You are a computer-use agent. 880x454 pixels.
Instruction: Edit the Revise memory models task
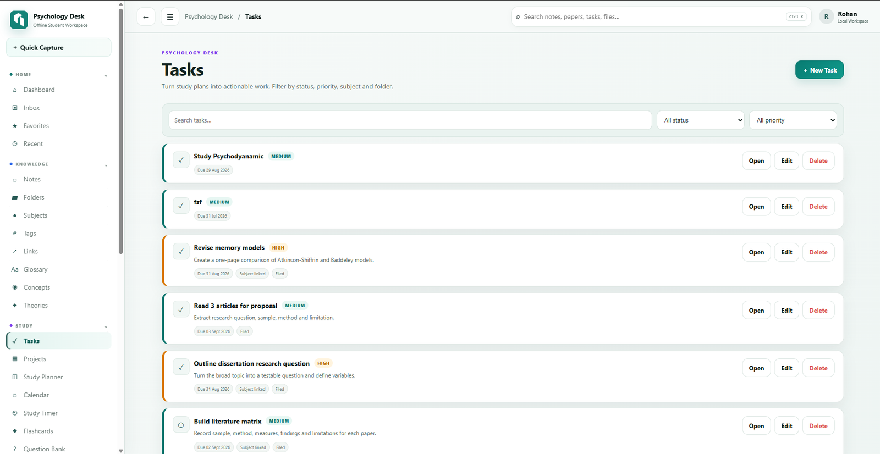pos(787,252)
